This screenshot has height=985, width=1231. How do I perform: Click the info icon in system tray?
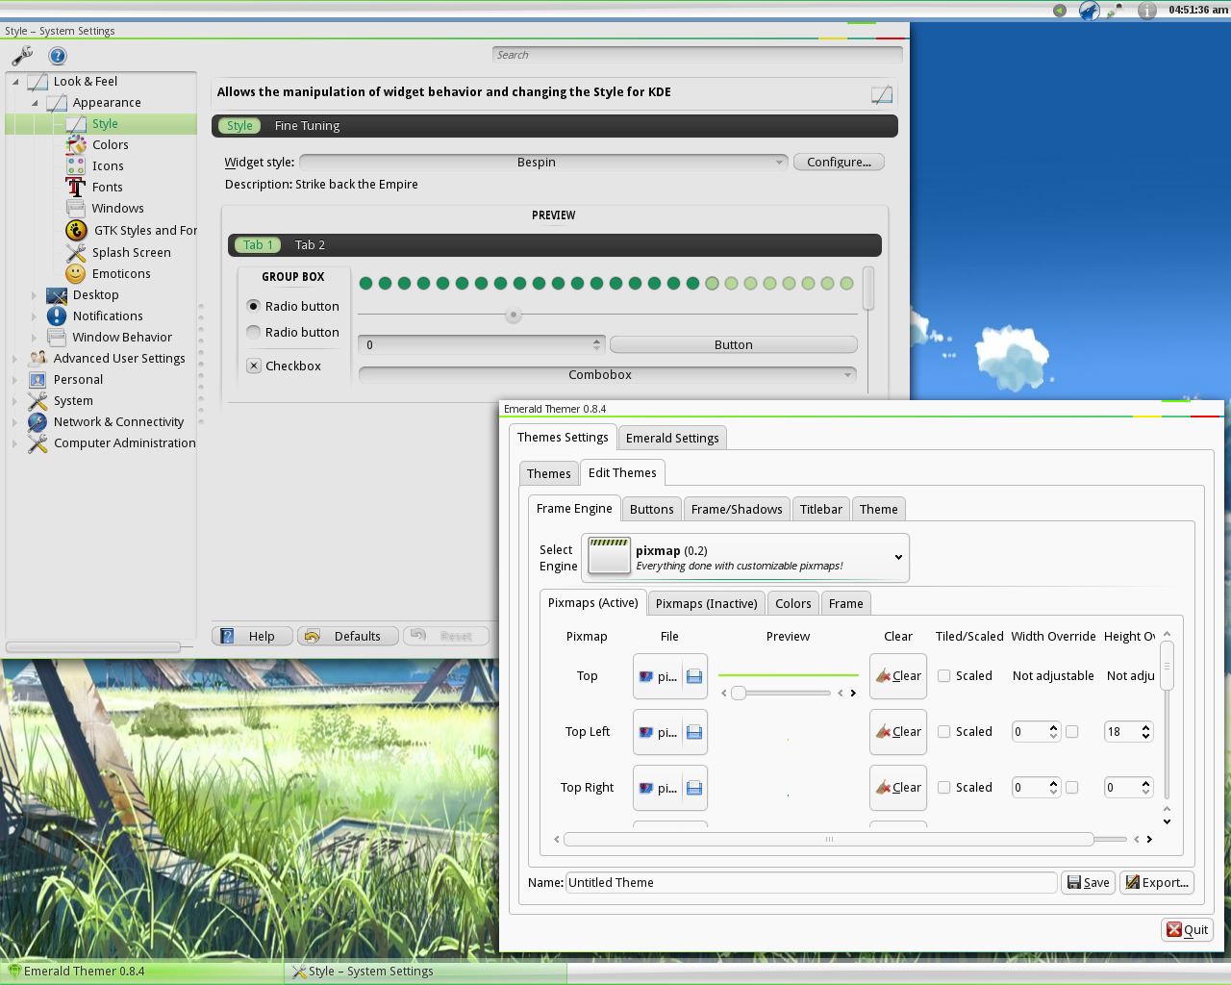(x=1146, y=11)
